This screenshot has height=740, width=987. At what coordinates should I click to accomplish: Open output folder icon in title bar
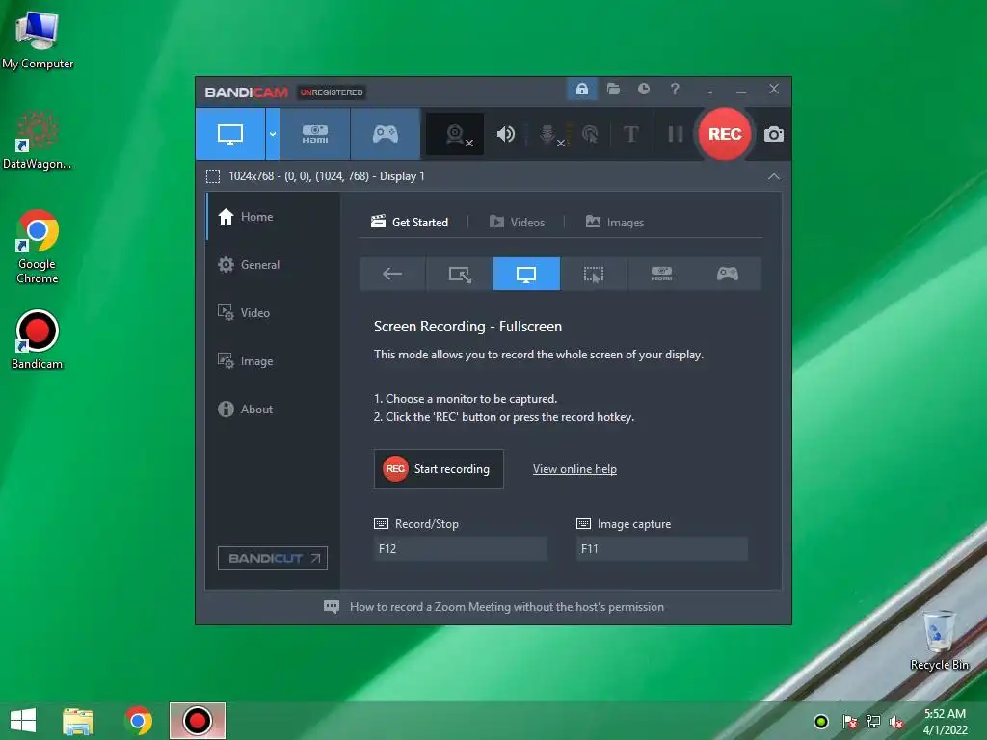click(x=613, y=89)
